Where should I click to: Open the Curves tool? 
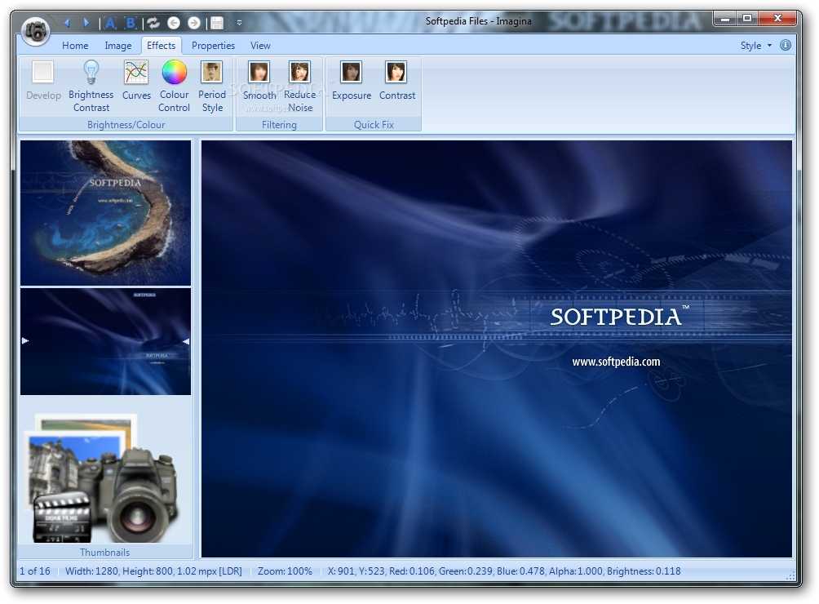pos(136,81)
